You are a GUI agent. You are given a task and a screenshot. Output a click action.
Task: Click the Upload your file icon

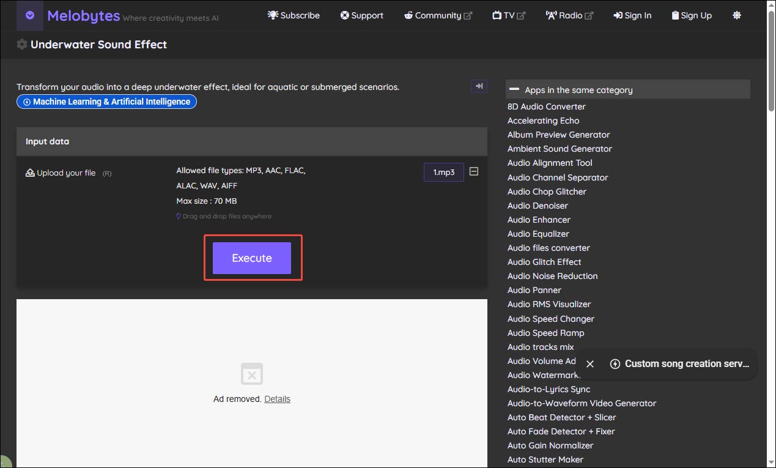[29, 173]
